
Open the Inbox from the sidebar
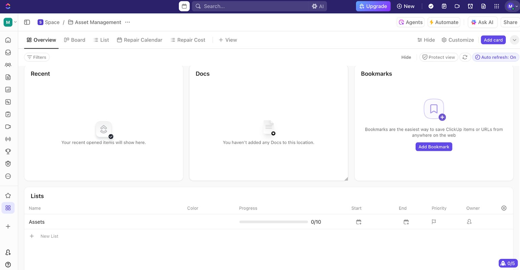point(8,52)
